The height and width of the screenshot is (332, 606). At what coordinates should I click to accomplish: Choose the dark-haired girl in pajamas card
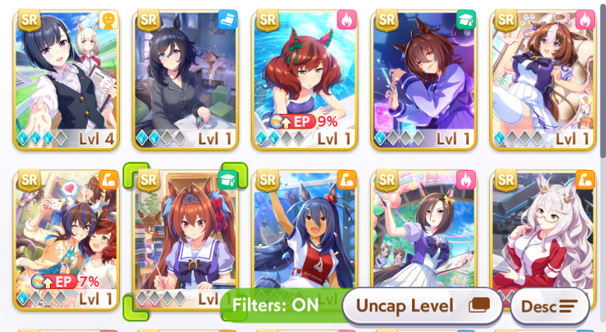[x=185, y=80]
